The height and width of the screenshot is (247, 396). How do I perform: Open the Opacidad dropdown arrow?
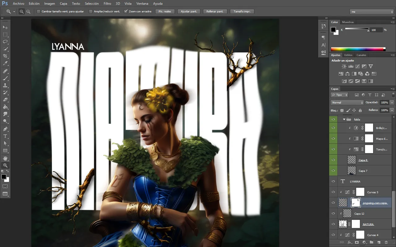(392, 103)
